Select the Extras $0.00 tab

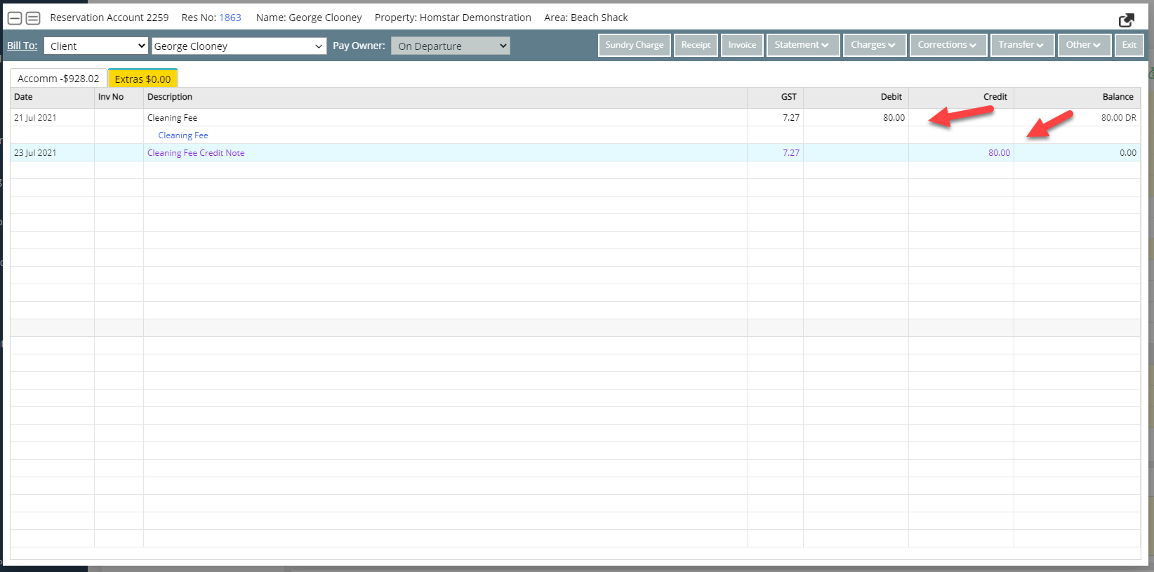coord(142,79)
